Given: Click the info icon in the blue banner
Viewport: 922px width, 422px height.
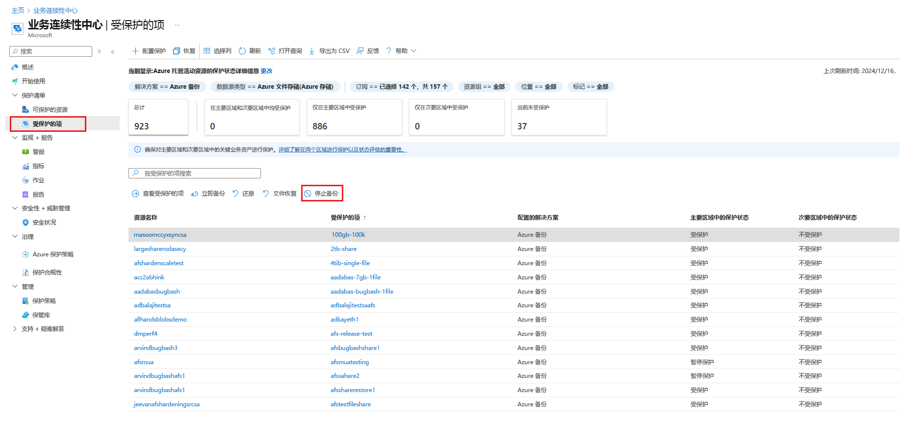Looking at the screenshot, I should (x=137, y=149).
